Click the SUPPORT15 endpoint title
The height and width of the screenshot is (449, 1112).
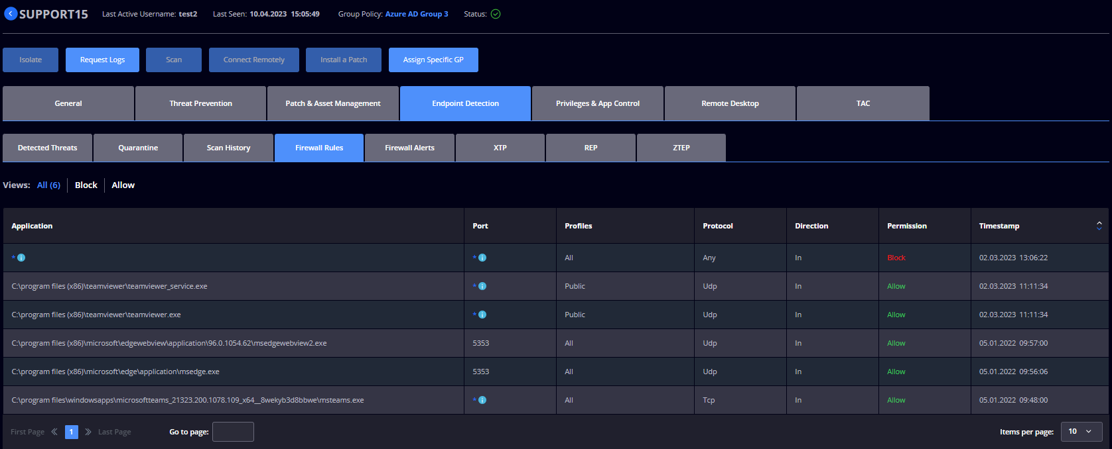click(x=53, y=14)
